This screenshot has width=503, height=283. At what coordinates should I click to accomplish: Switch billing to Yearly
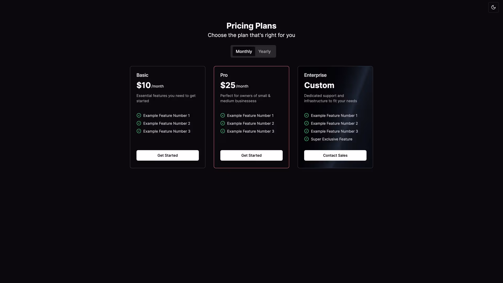pyautogui.click(x=264, y=51)
